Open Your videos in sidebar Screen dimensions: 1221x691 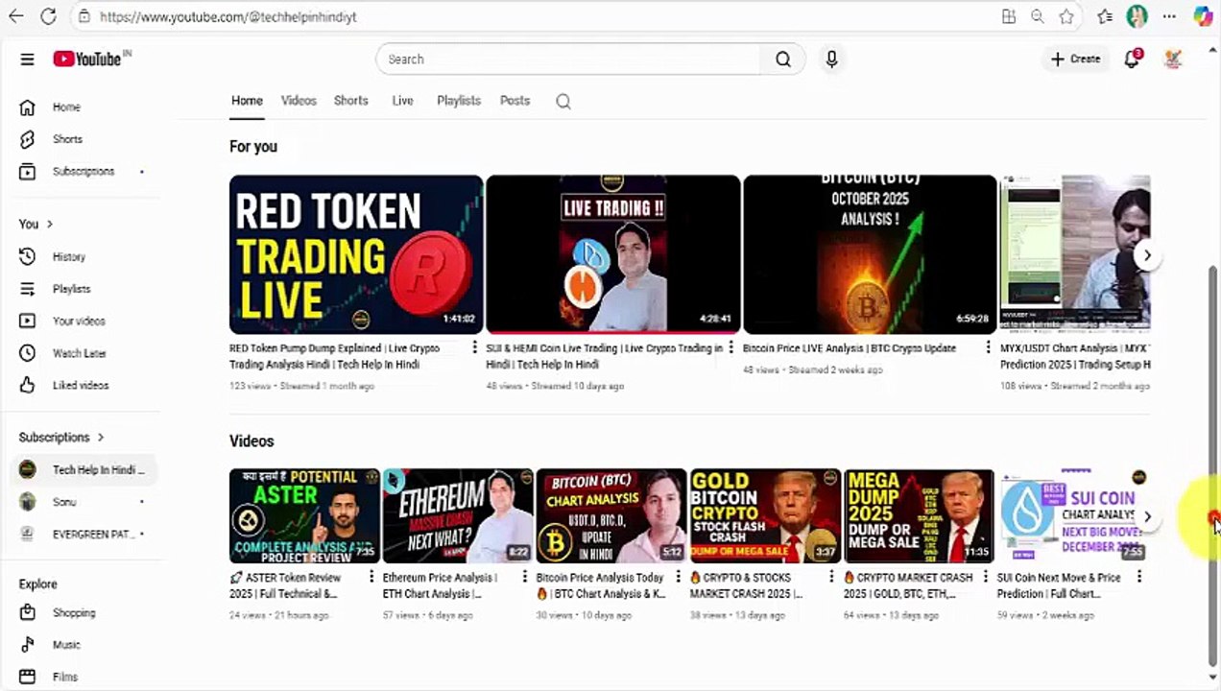coord(83,322)
